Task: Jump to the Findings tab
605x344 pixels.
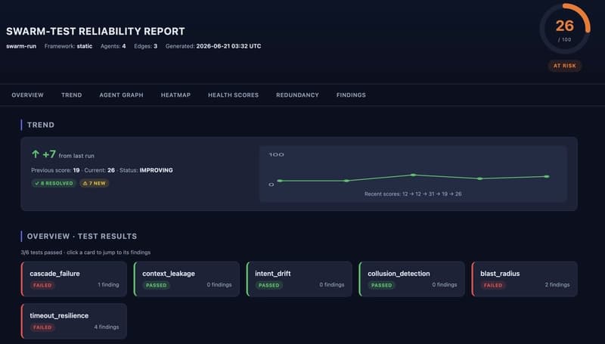Action: pyautogui.click(x=351, y=95)
